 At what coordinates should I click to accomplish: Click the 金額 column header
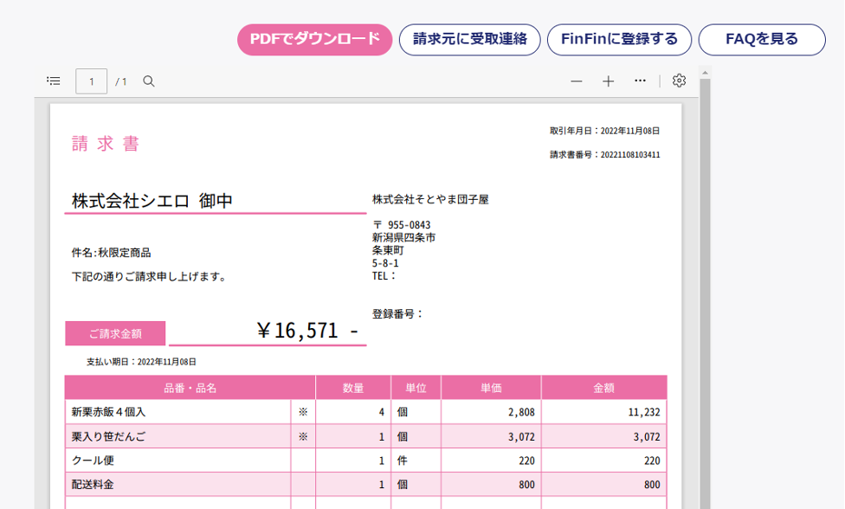click(604, 388)
